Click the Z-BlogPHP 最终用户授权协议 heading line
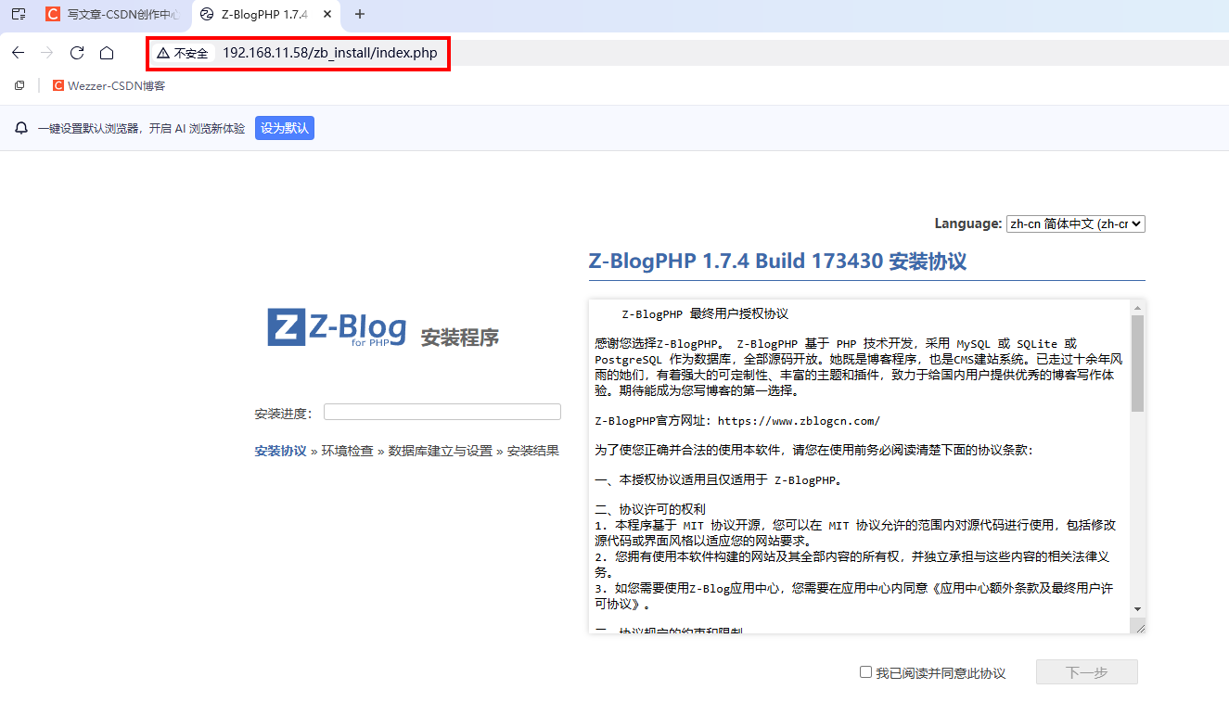Image resolution: width=1229 pixels, height=702 pixels. click(705, 313)
